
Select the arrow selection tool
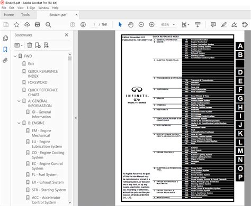tap(120, 25)
